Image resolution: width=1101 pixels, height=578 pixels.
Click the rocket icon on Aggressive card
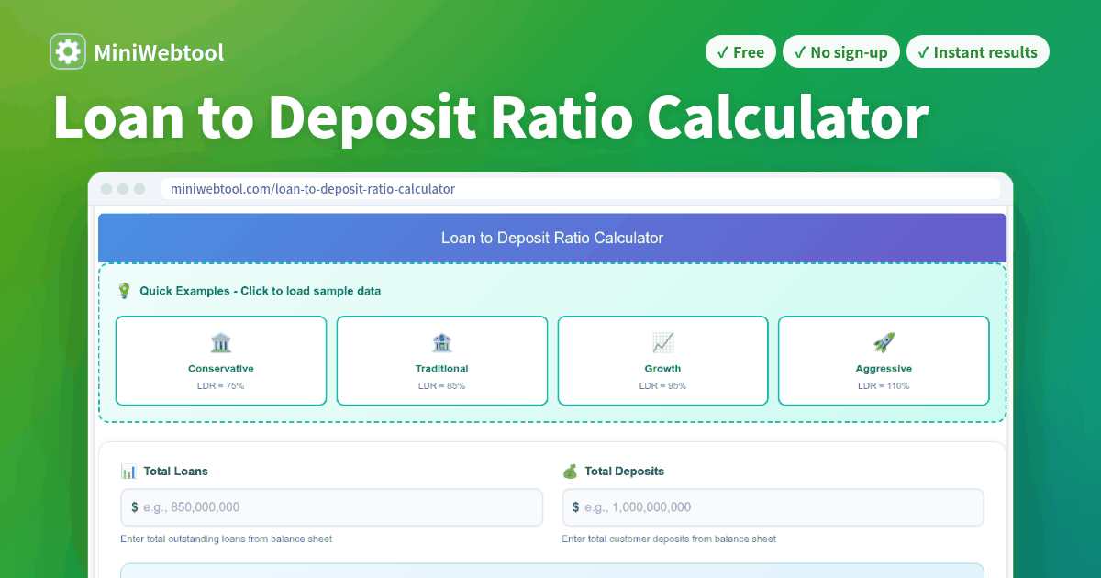[x=884, y=343]
